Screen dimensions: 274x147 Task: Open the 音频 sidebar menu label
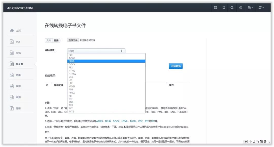pos(18,97)
